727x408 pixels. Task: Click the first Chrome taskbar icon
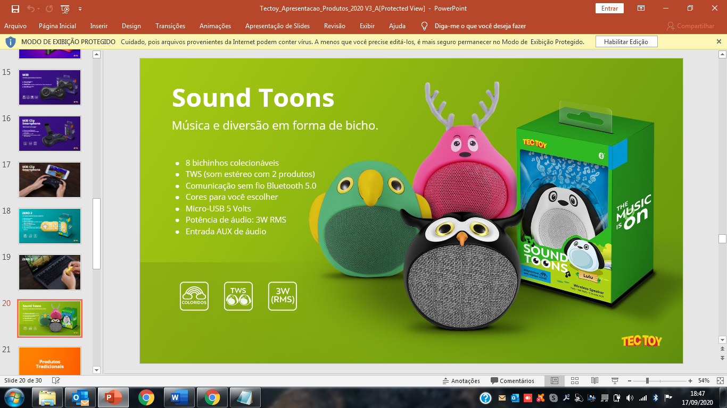point(146,397)
